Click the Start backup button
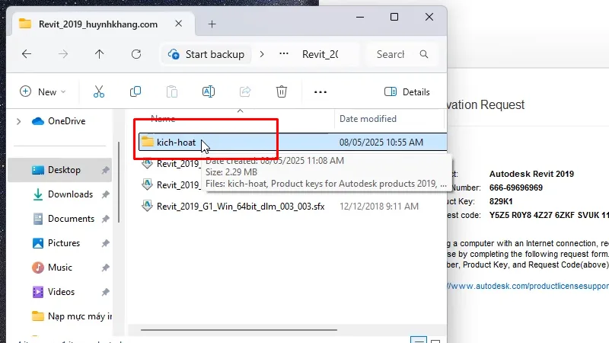 tap(207, 54)
